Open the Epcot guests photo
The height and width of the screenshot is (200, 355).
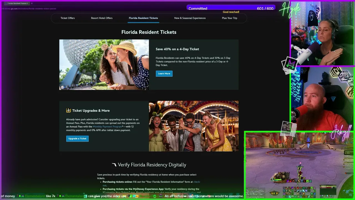pyautogui.click(x=104, y=65)
